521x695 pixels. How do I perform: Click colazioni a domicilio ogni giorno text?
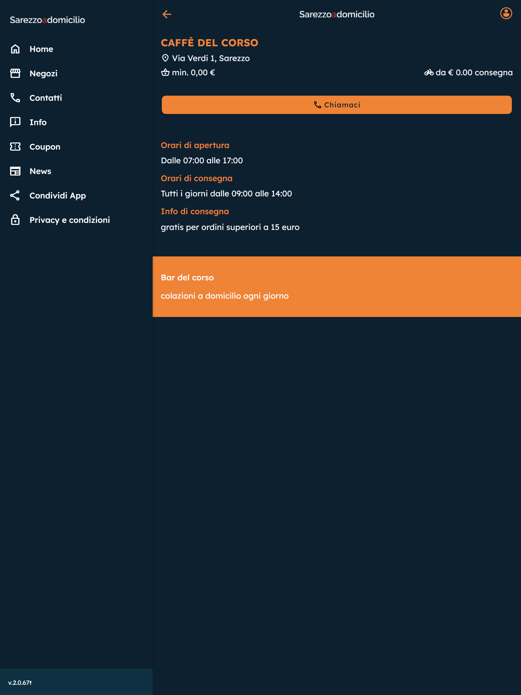[225, 296]
